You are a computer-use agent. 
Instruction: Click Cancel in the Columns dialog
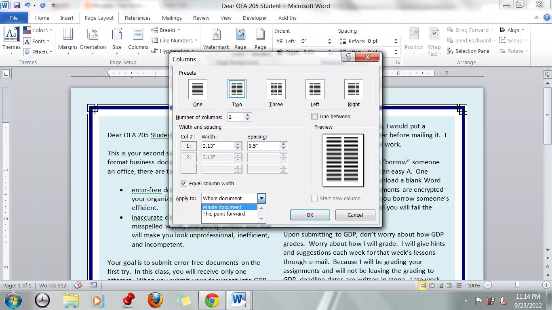click(355, 215)
